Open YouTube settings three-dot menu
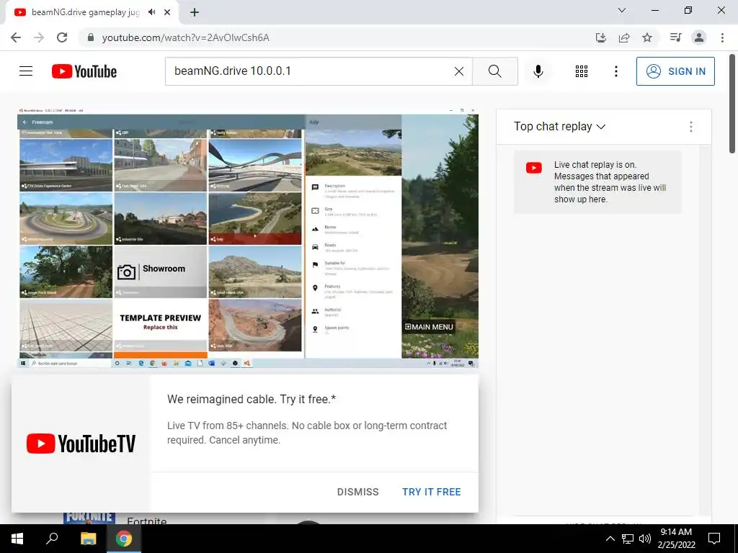This screenshot has height=553, width=738. (616, 71)
